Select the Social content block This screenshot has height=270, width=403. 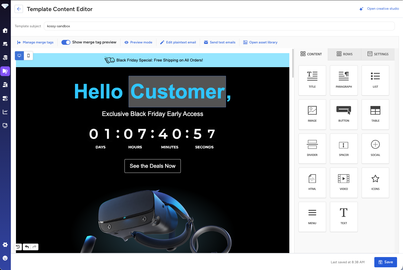click(375, 149)
